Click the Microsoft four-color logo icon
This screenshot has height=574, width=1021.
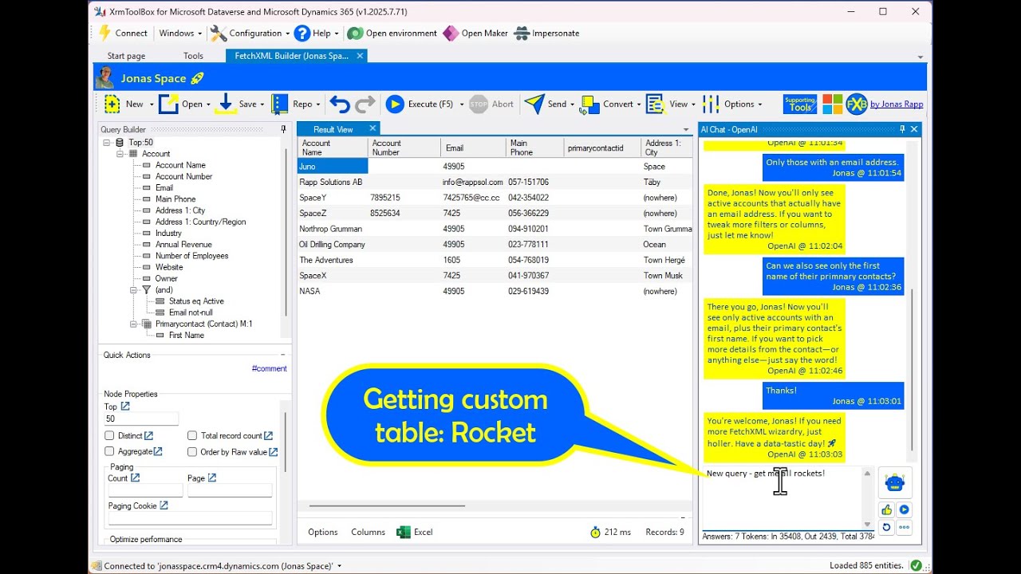pyautogui.click(x=833, y=104)
